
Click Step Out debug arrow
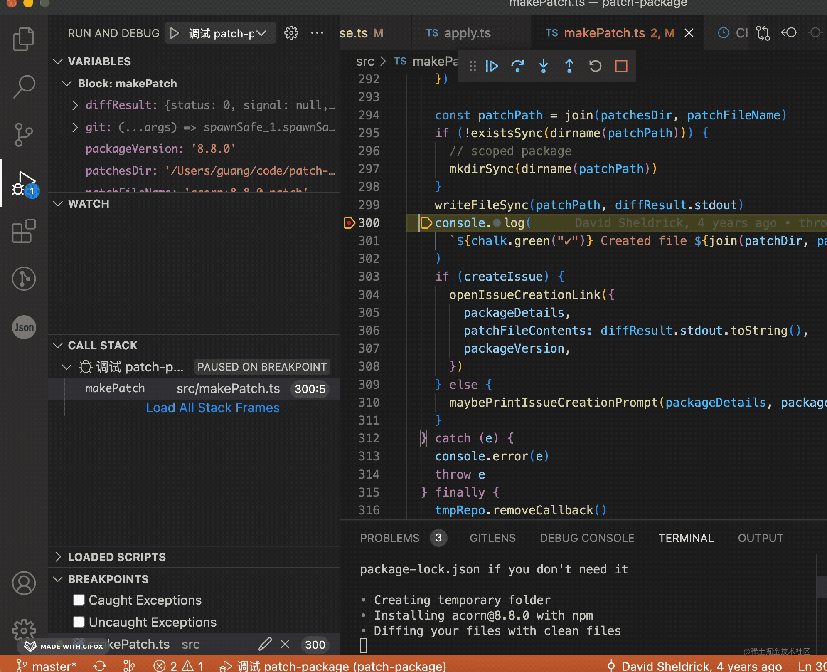569,67
